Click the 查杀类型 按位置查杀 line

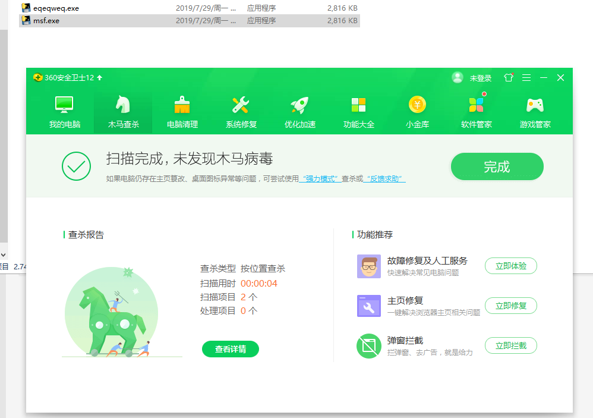(x=242, y=269)
